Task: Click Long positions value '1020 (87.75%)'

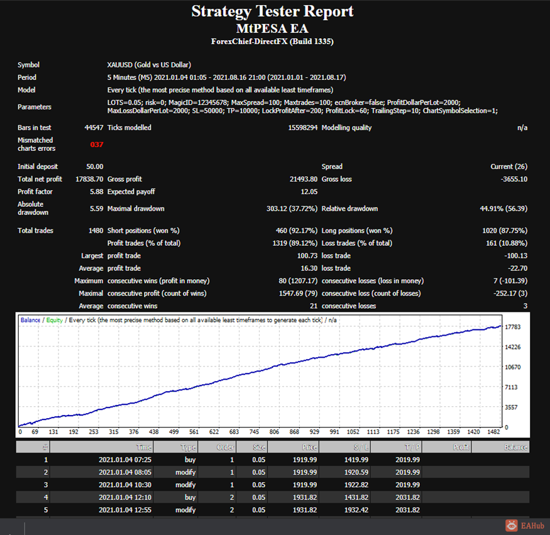Action: 504,231
